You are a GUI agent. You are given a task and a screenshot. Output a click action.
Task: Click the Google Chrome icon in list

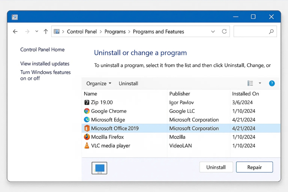(87, 111)
